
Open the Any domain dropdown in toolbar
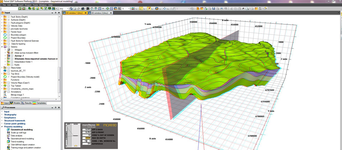64,8
